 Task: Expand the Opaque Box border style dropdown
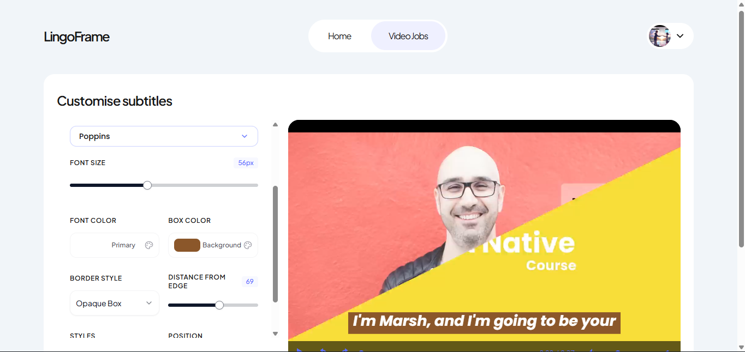(115, 303)
